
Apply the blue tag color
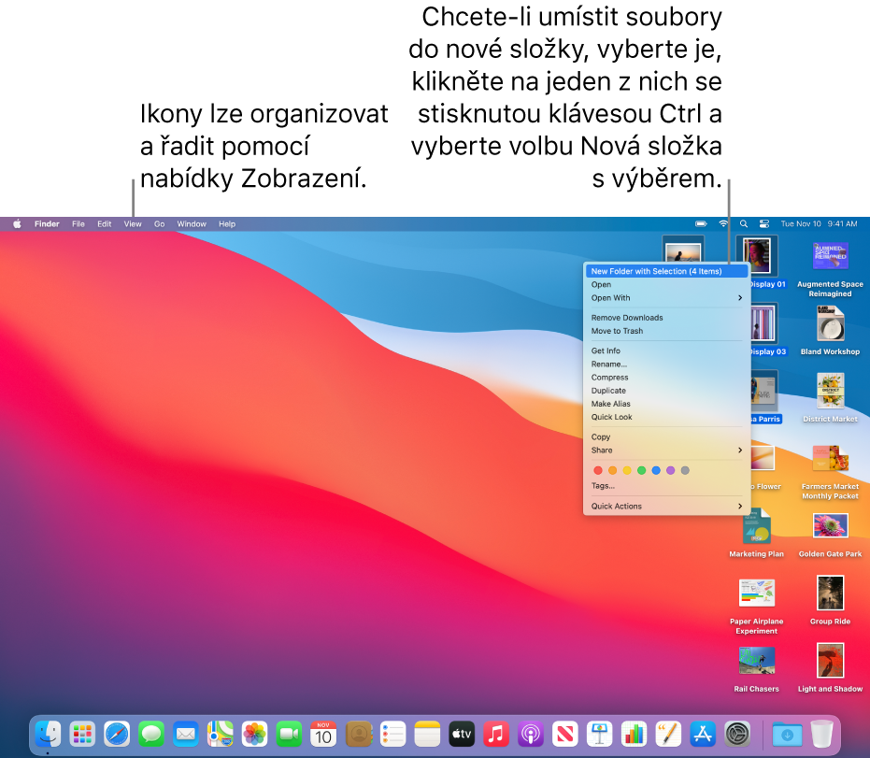[x=656, y=470]
